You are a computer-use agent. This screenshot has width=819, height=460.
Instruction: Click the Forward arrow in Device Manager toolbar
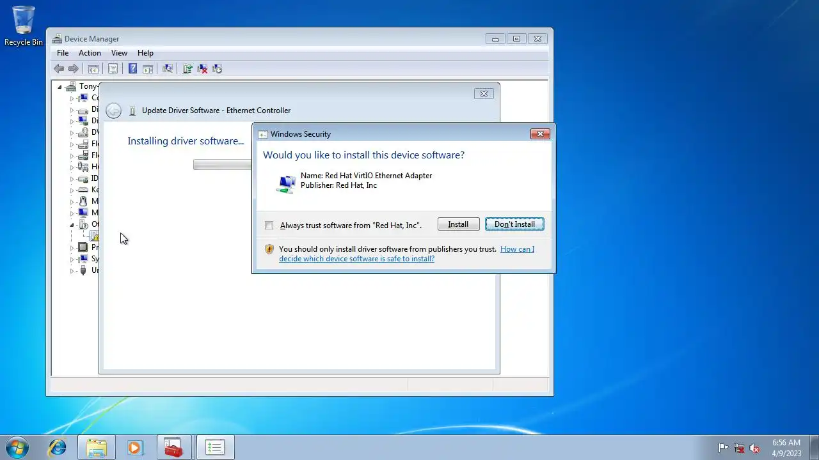click(74, 69)
